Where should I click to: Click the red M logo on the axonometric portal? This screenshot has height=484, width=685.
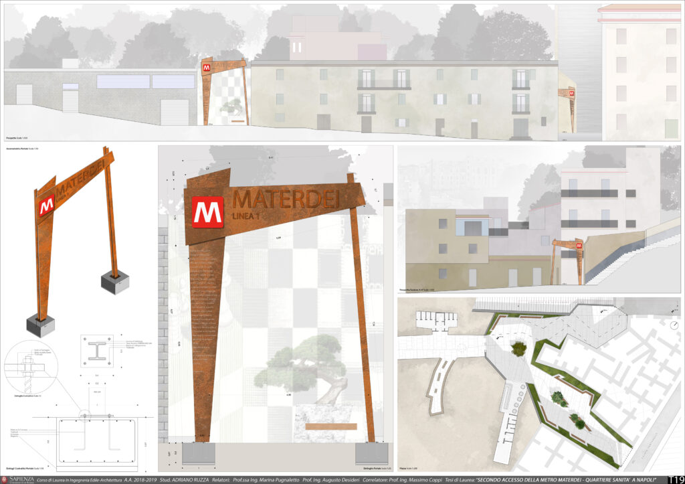(46, 205)
